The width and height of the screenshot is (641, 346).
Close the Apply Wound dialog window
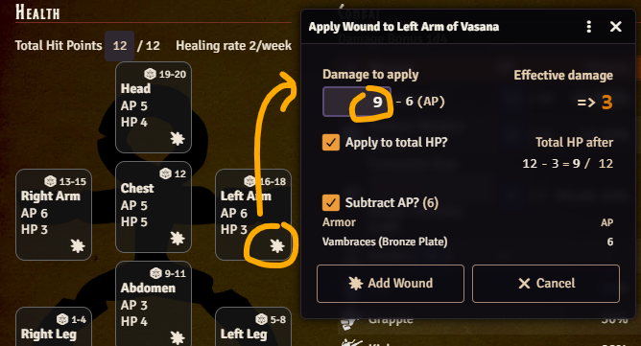616,27
